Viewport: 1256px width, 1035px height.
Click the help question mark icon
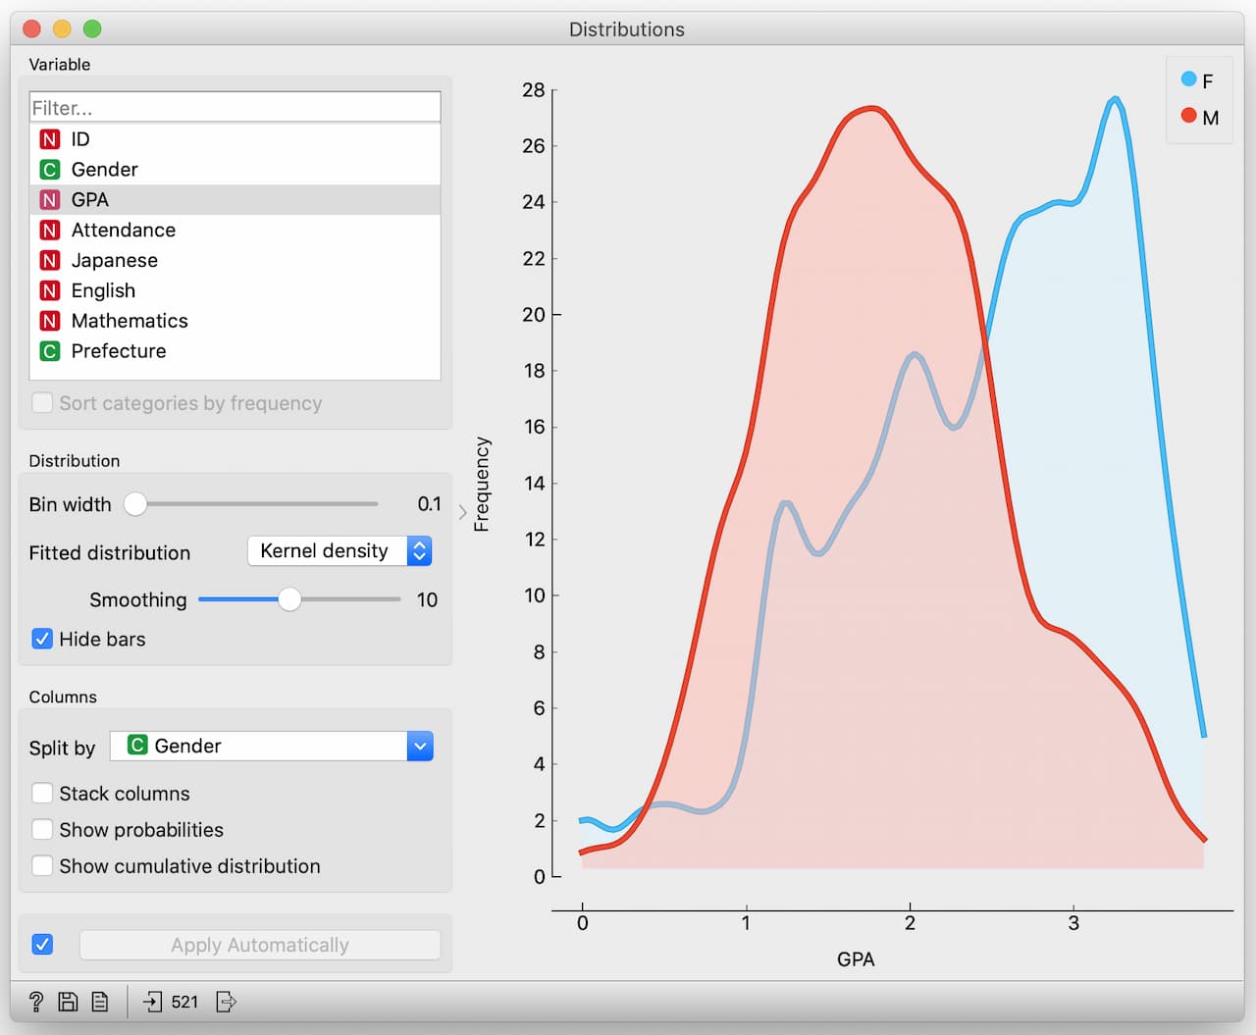pos(36,1002)
